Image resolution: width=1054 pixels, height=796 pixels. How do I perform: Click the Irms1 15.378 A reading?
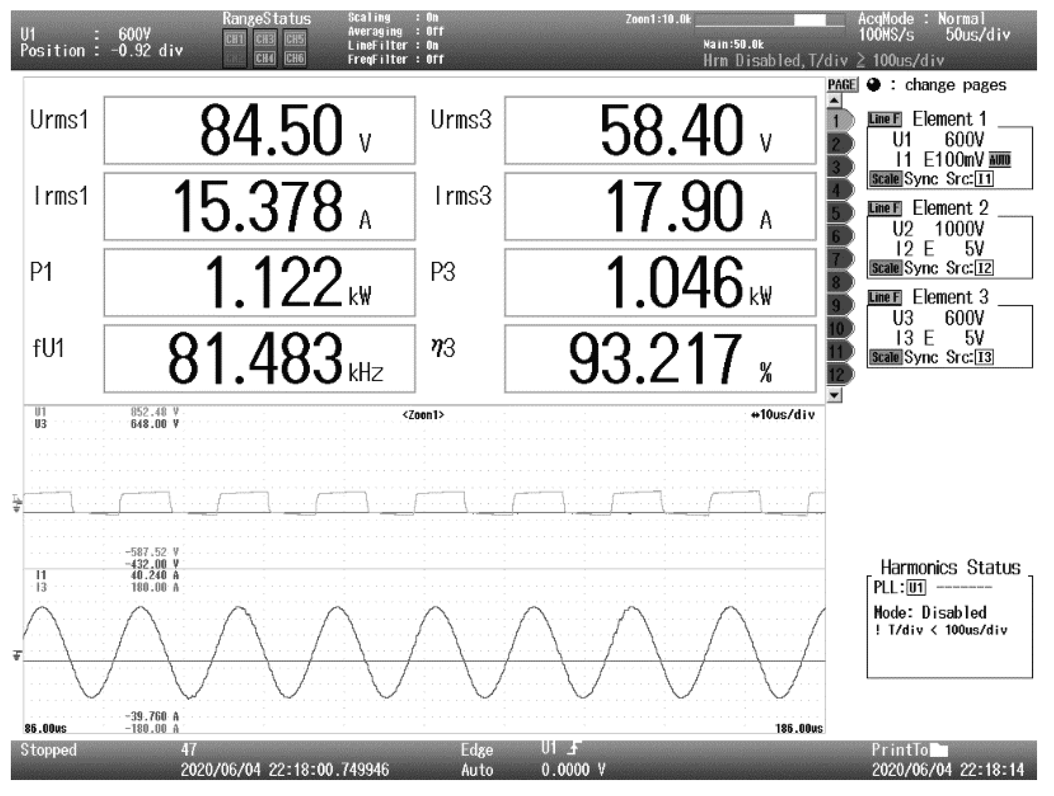click(260, 206)
